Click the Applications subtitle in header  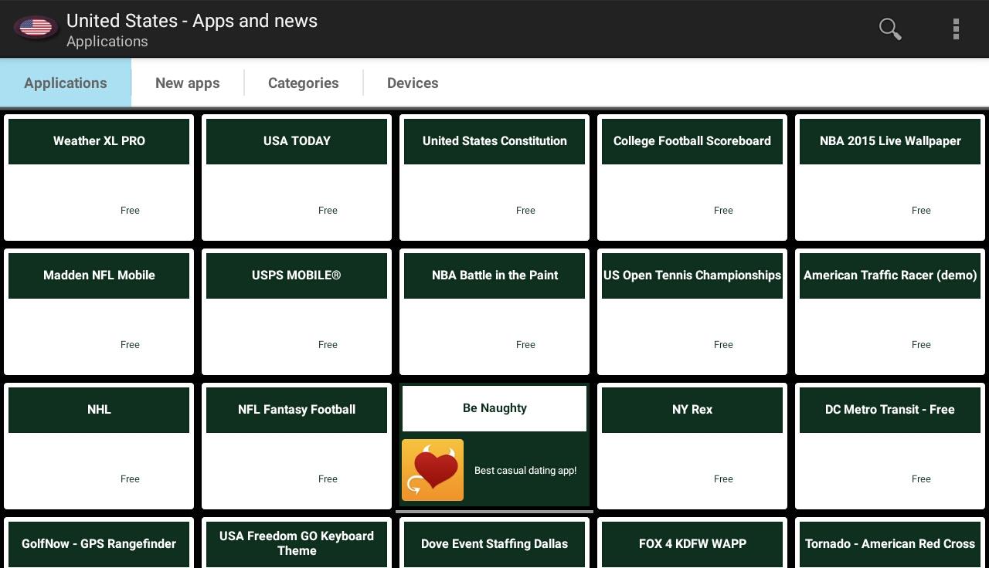pos(107,42)
